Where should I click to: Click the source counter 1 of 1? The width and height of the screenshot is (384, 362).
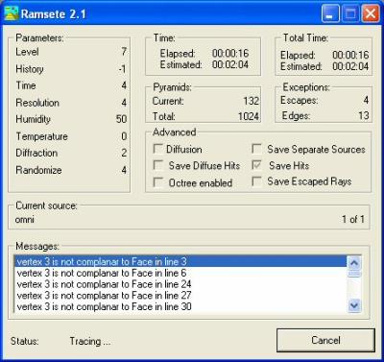point(353,219)
